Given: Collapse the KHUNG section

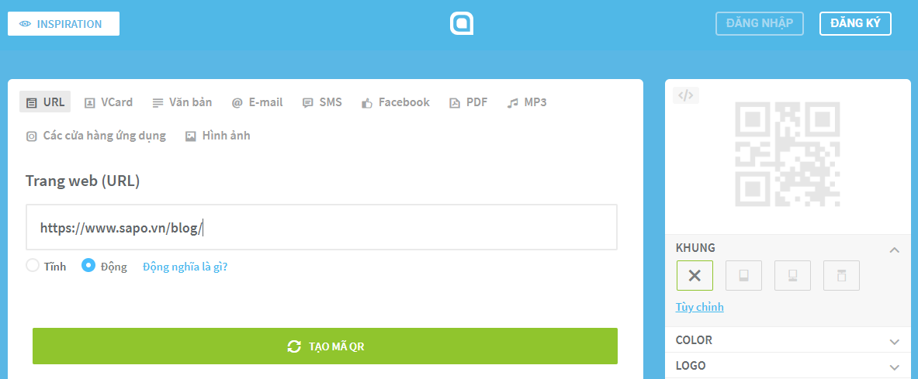Looking at the screenshot, I should click(x=894, y=250).
